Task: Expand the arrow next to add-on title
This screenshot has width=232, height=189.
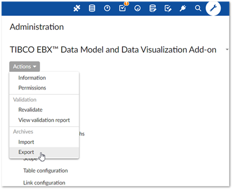Action: pos(227,50)
